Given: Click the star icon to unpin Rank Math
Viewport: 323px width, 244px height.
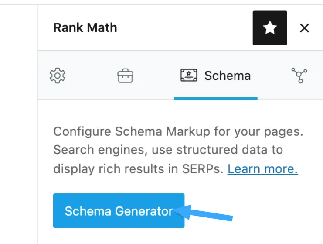Looking at the screenshot, I should [270, 28].
